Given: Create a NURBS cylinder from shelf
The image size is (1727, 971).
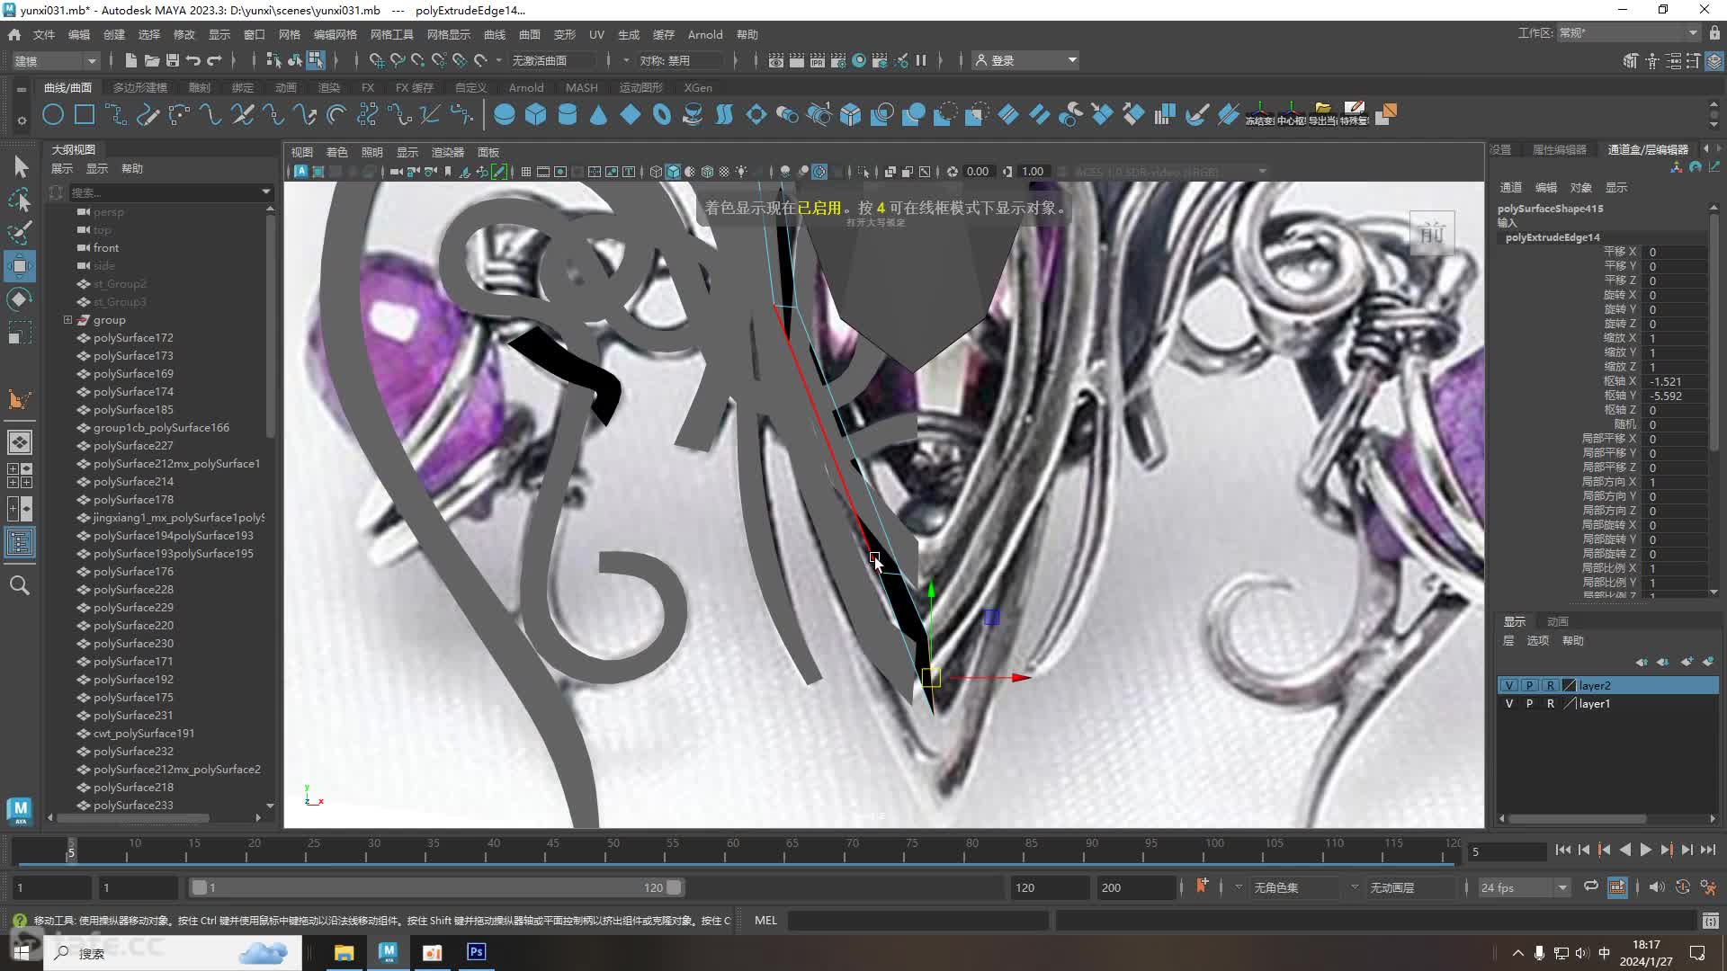Looking at the screenshot, I should click(568, 115).
